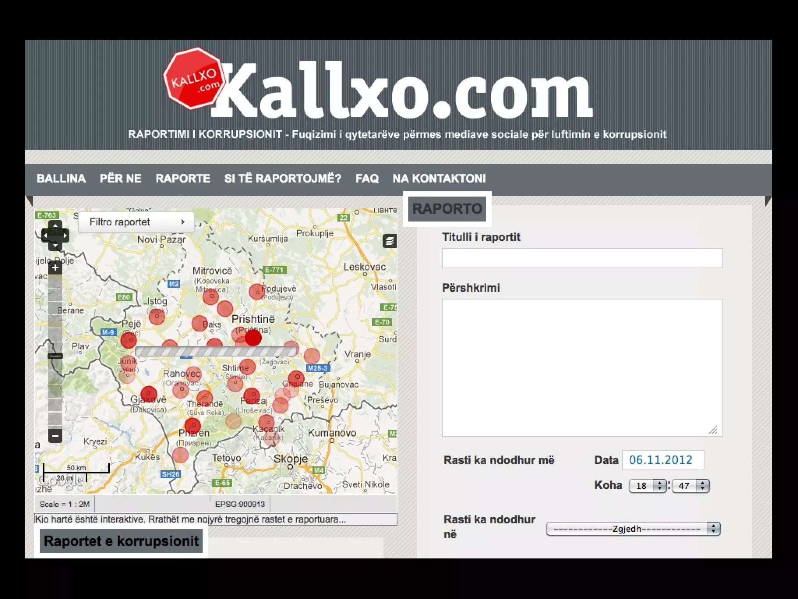Expand the Filtro raportet menu
Image resolution: width=798 pixels, height=599 pixels.
(x=136, y=222)
